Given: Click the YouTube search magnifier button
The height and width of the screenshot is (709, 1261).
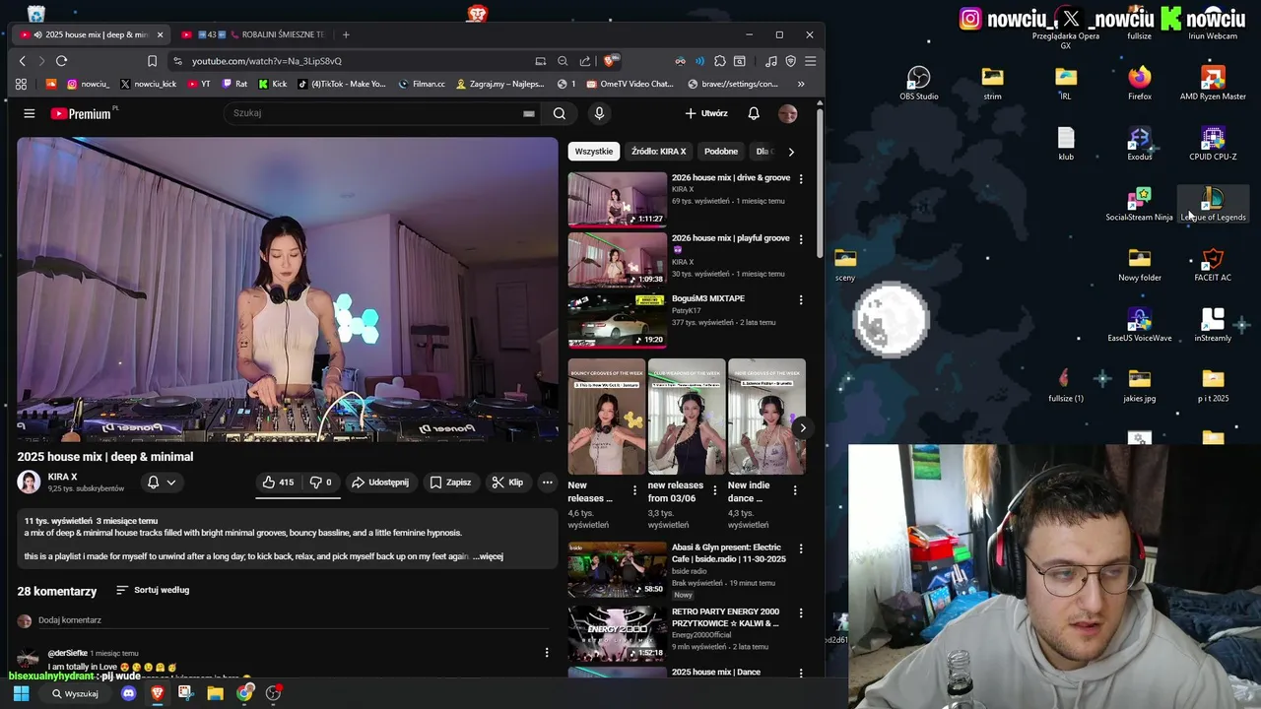Looking at the screenshot, I should [559, 113].
